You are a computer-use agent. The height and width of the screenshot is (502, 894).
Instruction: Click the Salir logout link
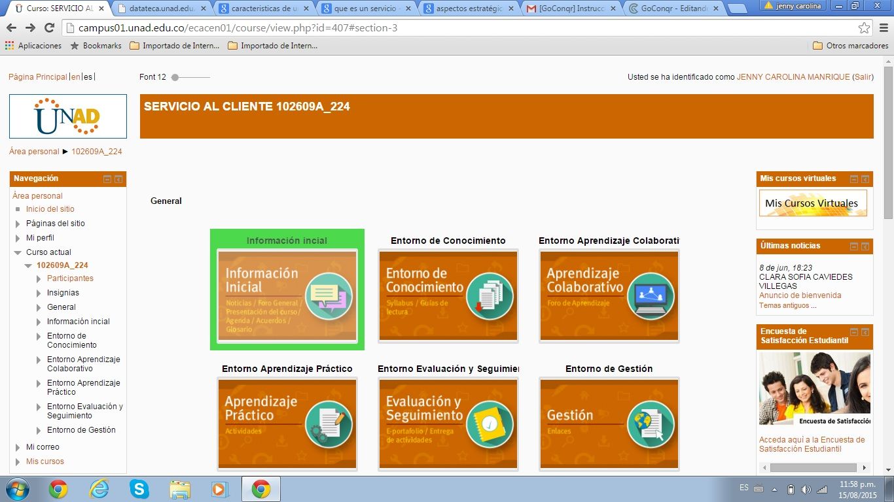[863, 77]
